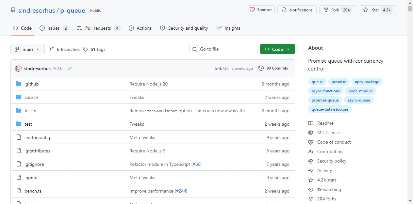Screen dimensions: 413x204
Task: Click the clock icon beside 190 Commits
Action: (261, 68)
